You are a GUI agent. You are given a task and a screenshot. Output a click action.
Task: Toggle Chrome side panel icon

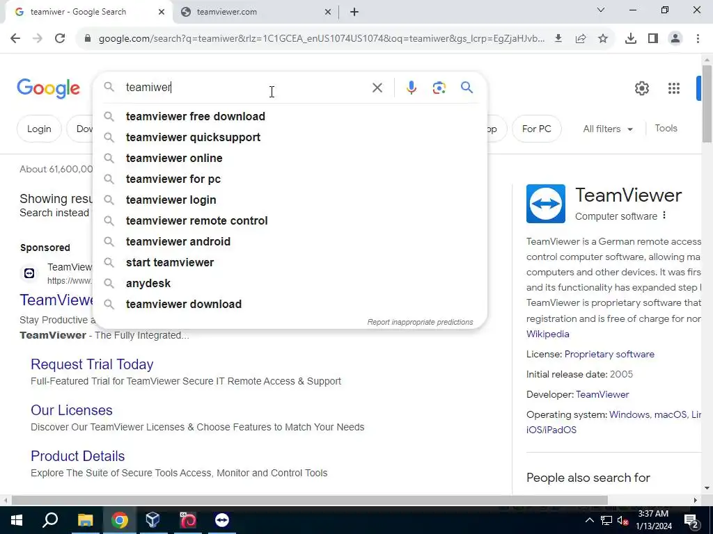(652, 39)
